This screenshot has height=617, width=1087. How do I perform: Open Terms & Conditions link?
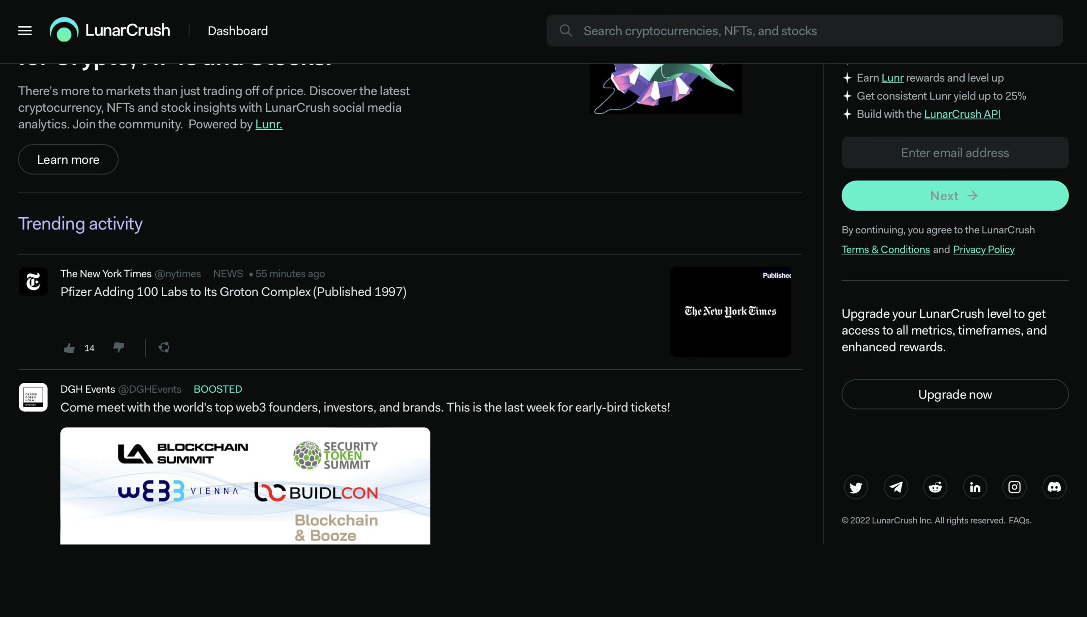[886, 249]
